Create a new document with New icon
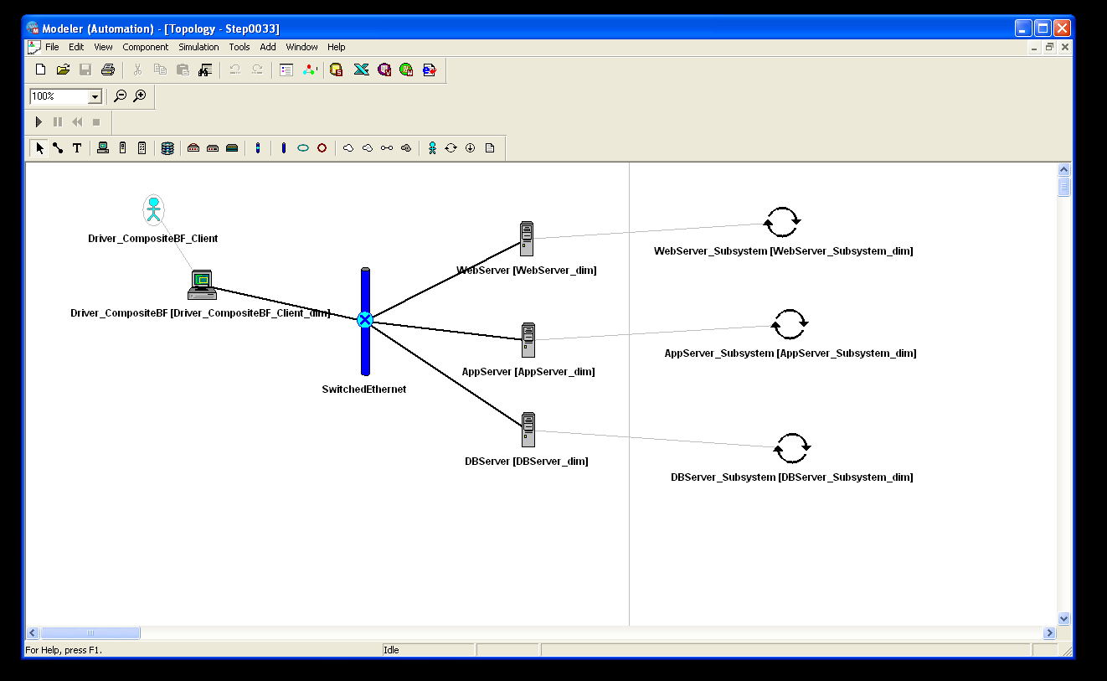 (40, 70)
